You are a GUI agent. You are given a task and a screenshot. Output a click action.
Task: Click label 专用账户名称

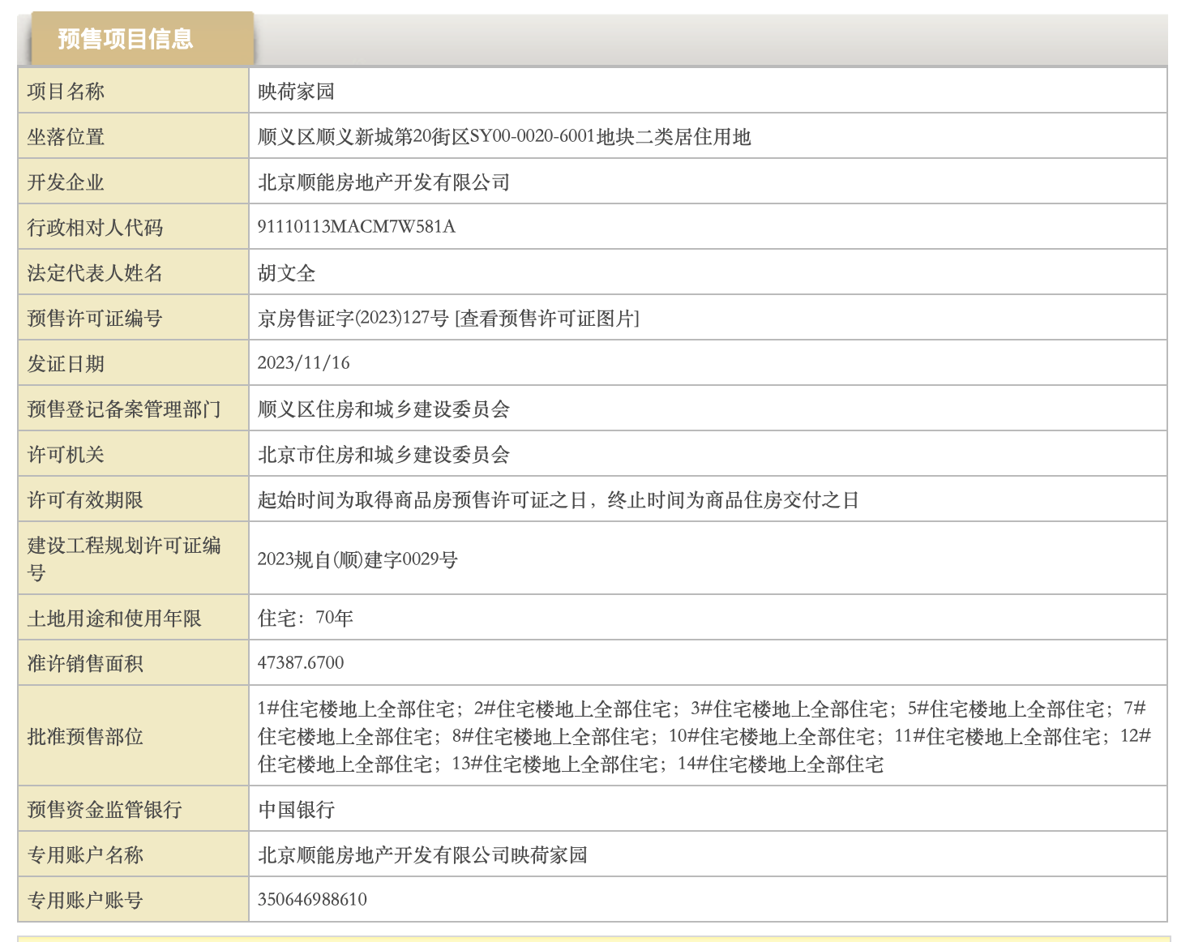(85, 855)
